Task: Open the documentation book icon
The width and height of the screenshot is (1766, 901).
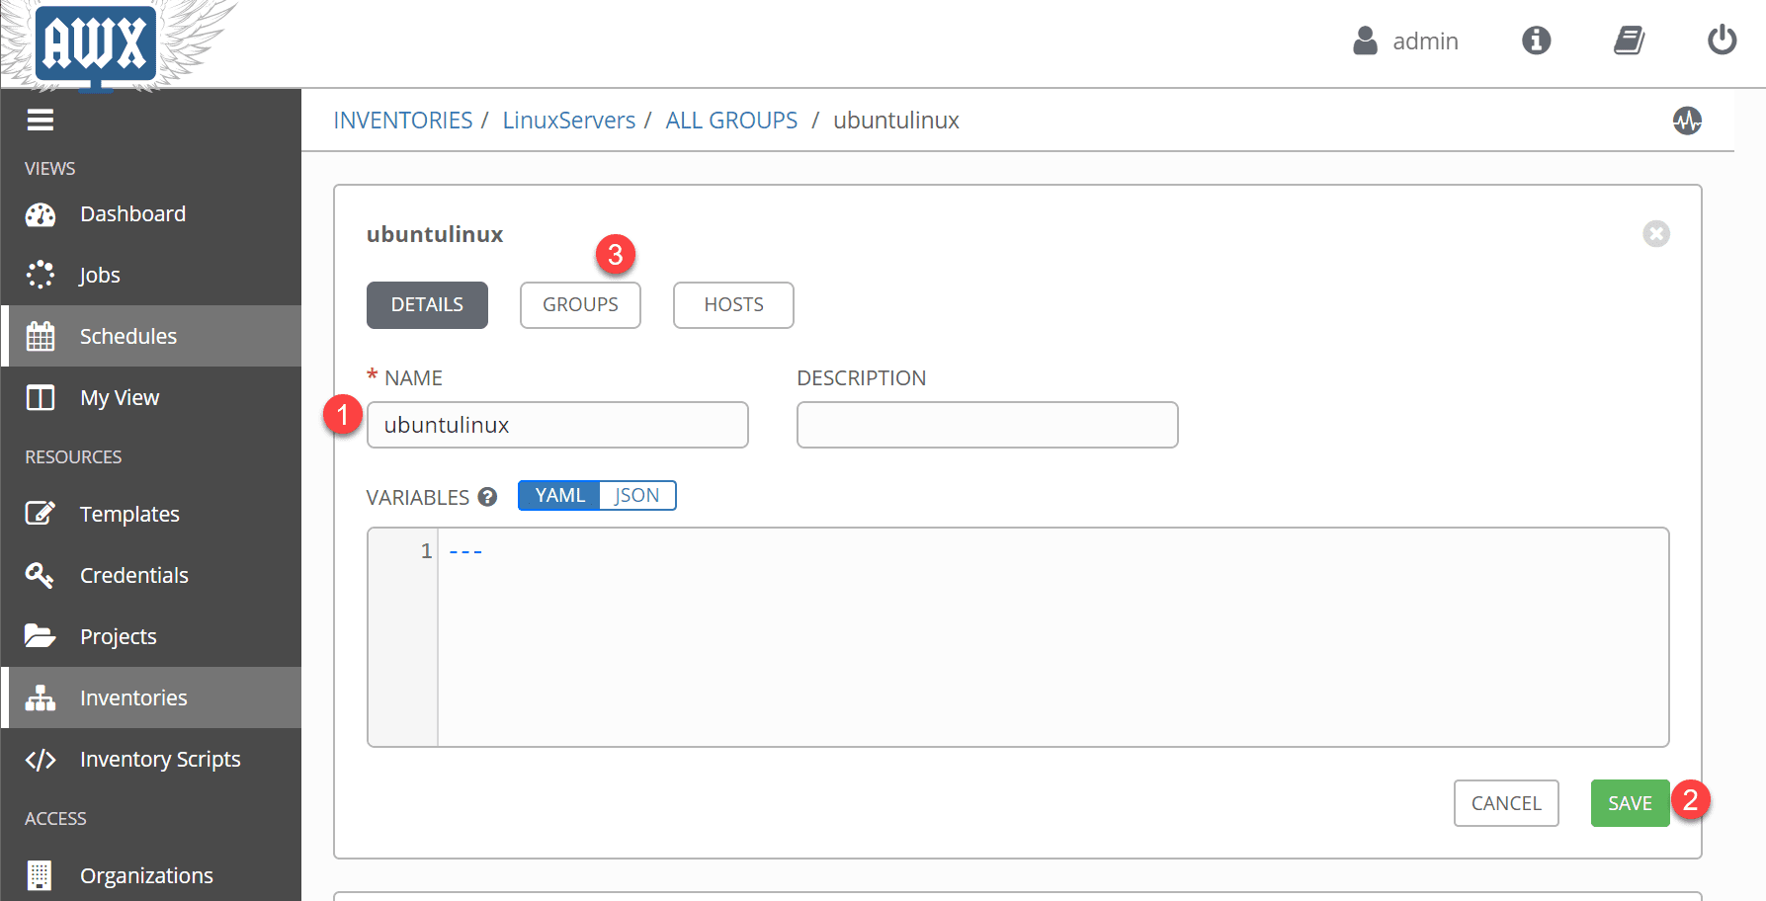Action: point(1629,41)
